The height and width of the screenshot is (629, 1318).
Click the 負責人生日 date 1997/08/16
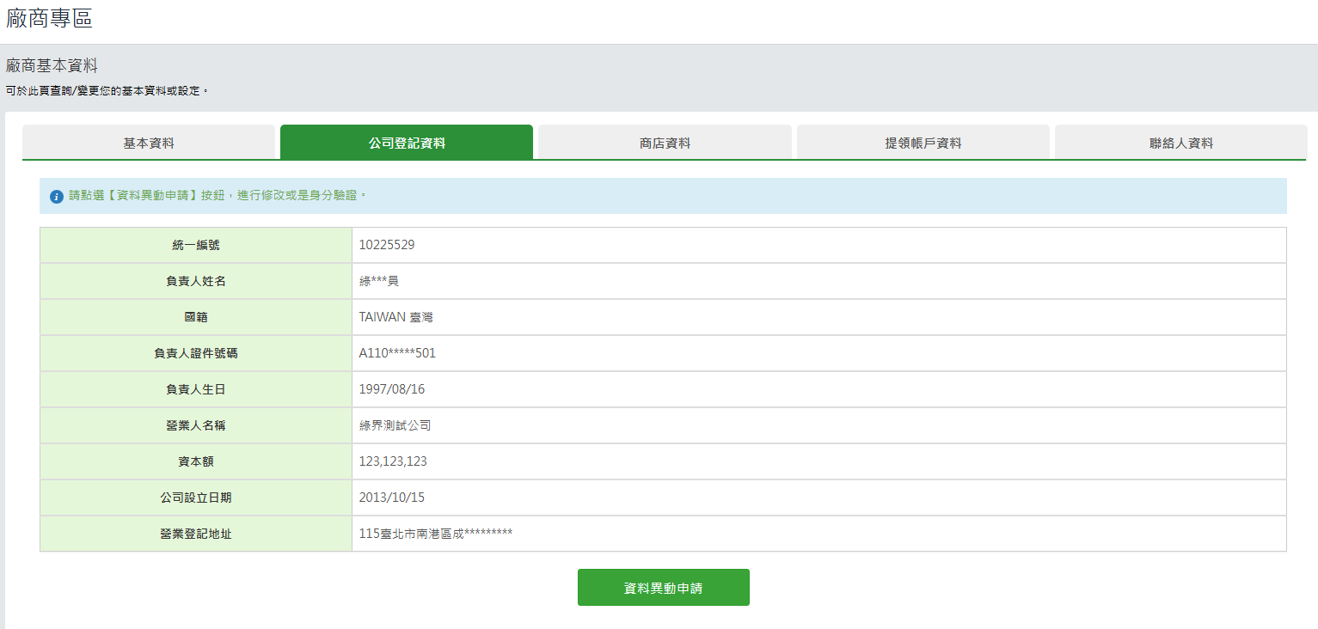click(x=391, y=389)
